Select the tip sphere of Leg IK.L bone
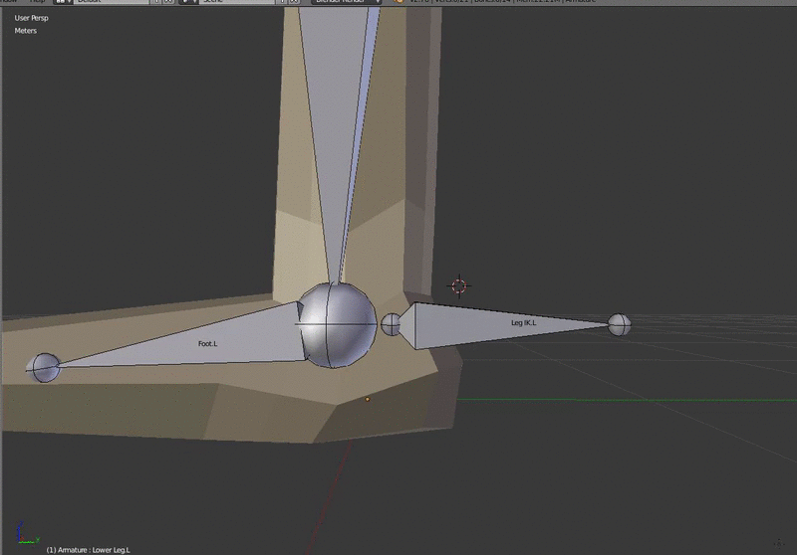Viewport: 797px width, 555px height. tap(619, 324)
